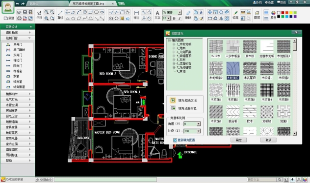Expand the 楼梯阳台 sidebar section
Image resolution: width=310 pixels, height=183 pixels.
click(18, 94)
